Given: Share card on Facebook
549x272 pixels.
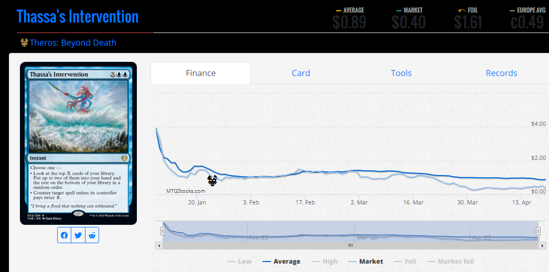Looking at the screenshot, I should tap(64, 235).
